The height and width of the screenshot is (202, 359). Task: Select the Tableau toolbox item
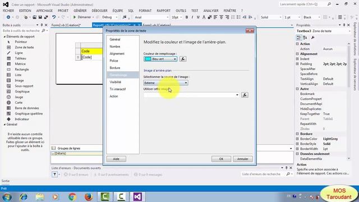point(20,58)
